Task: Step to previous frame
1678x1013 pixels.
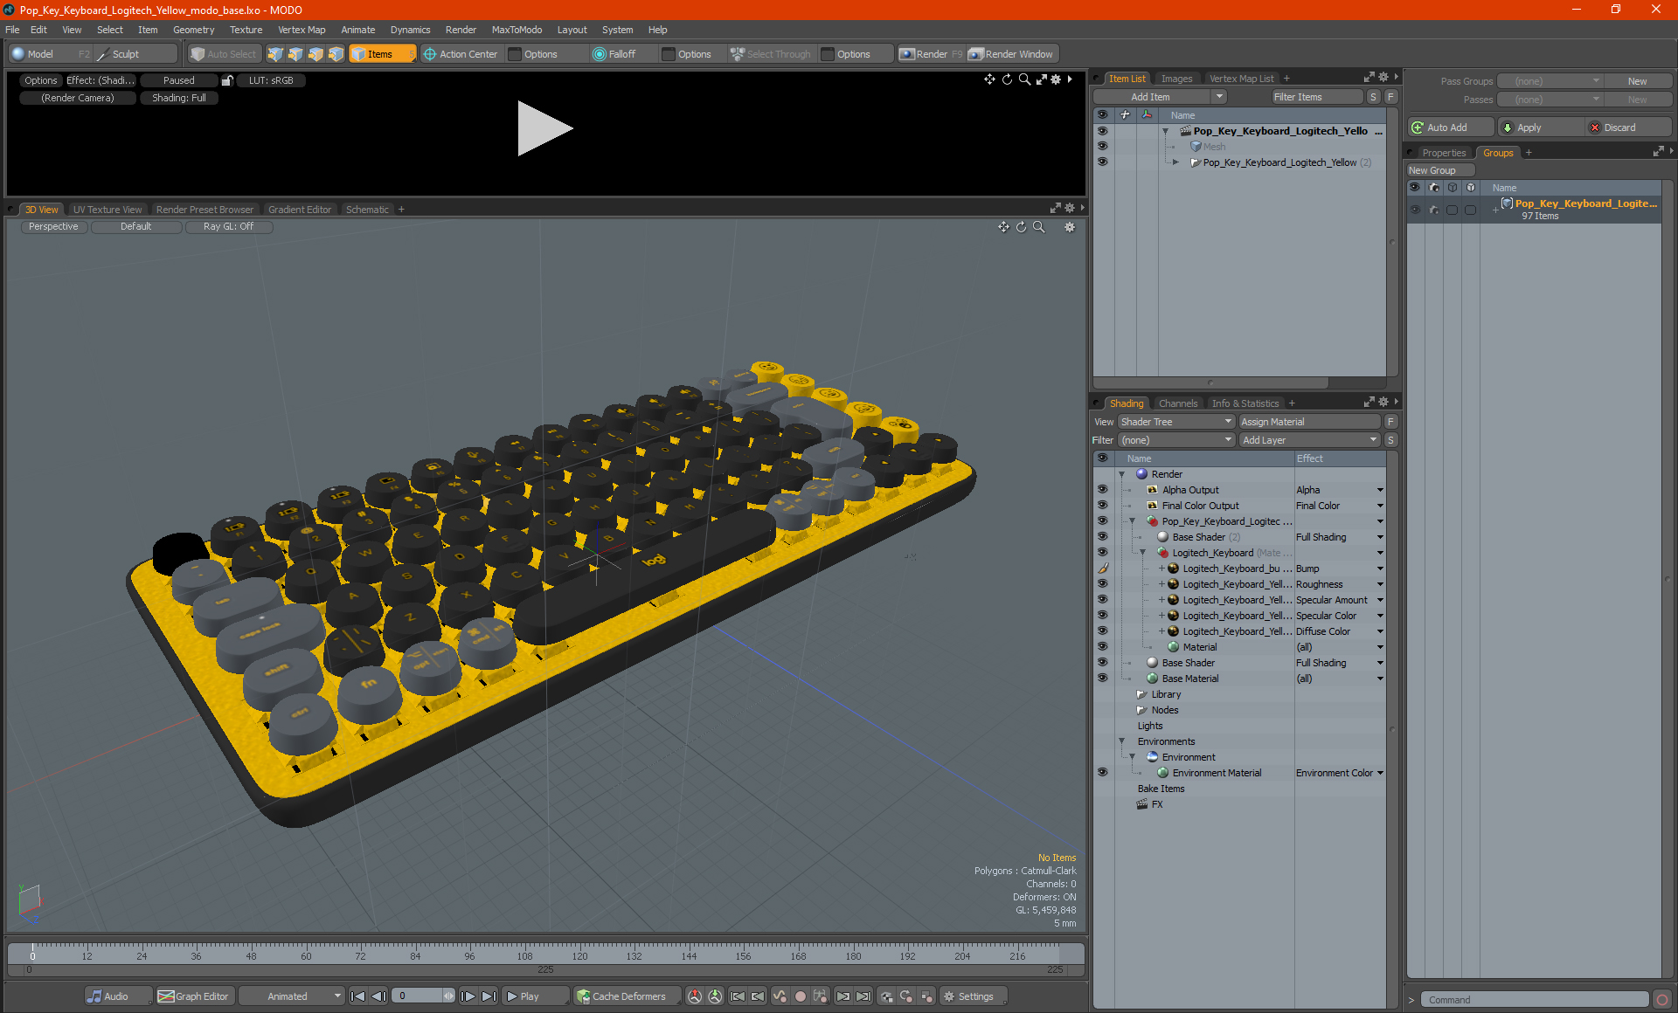Action: [x=378, y=996]
